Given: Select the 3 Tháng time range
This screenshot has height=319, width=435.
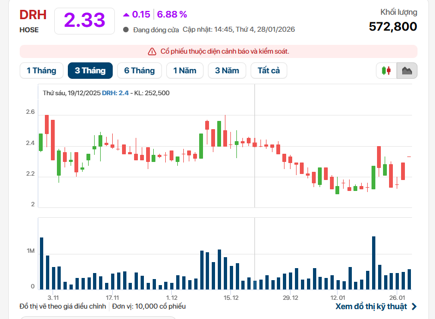Looking at the screenshot, I should pos(90,71).
